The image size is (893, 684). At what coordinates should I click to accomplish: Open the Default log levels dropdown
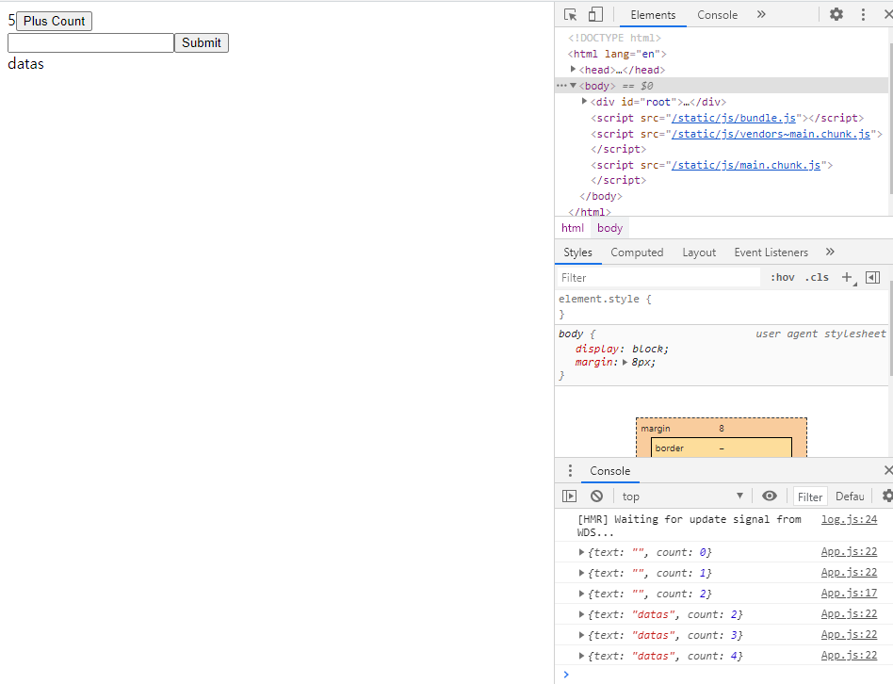pos(850,497)
